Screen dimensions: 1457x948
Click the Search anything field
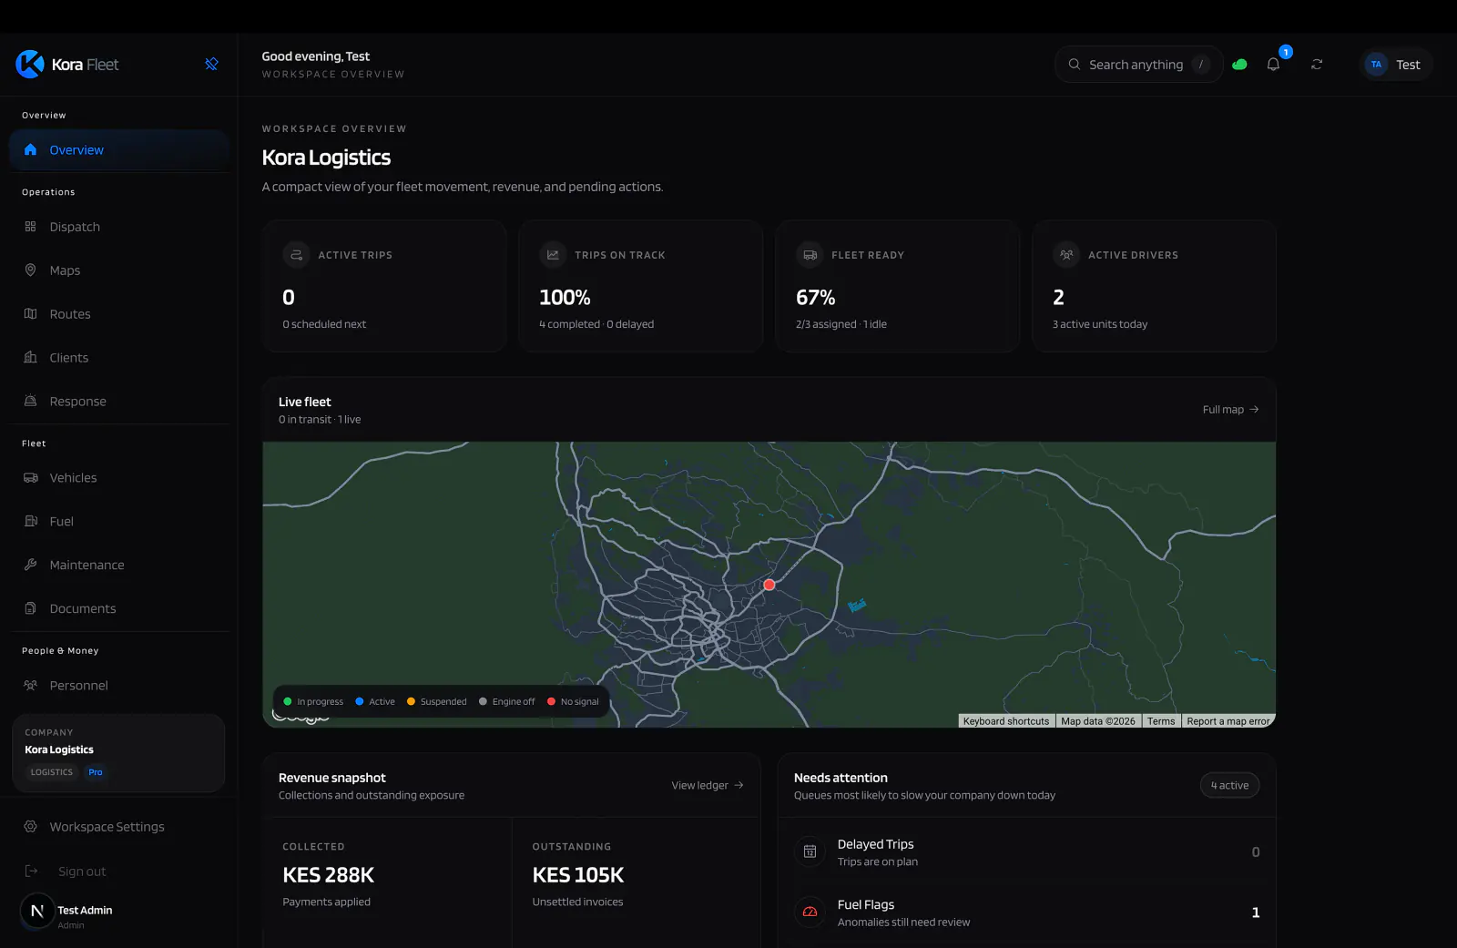[1138, 65]
